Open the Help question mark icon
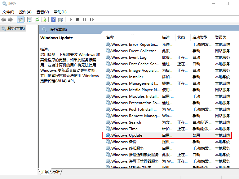Image resolution: width=239 pixels, height=179 pixels. coord(53,19)
